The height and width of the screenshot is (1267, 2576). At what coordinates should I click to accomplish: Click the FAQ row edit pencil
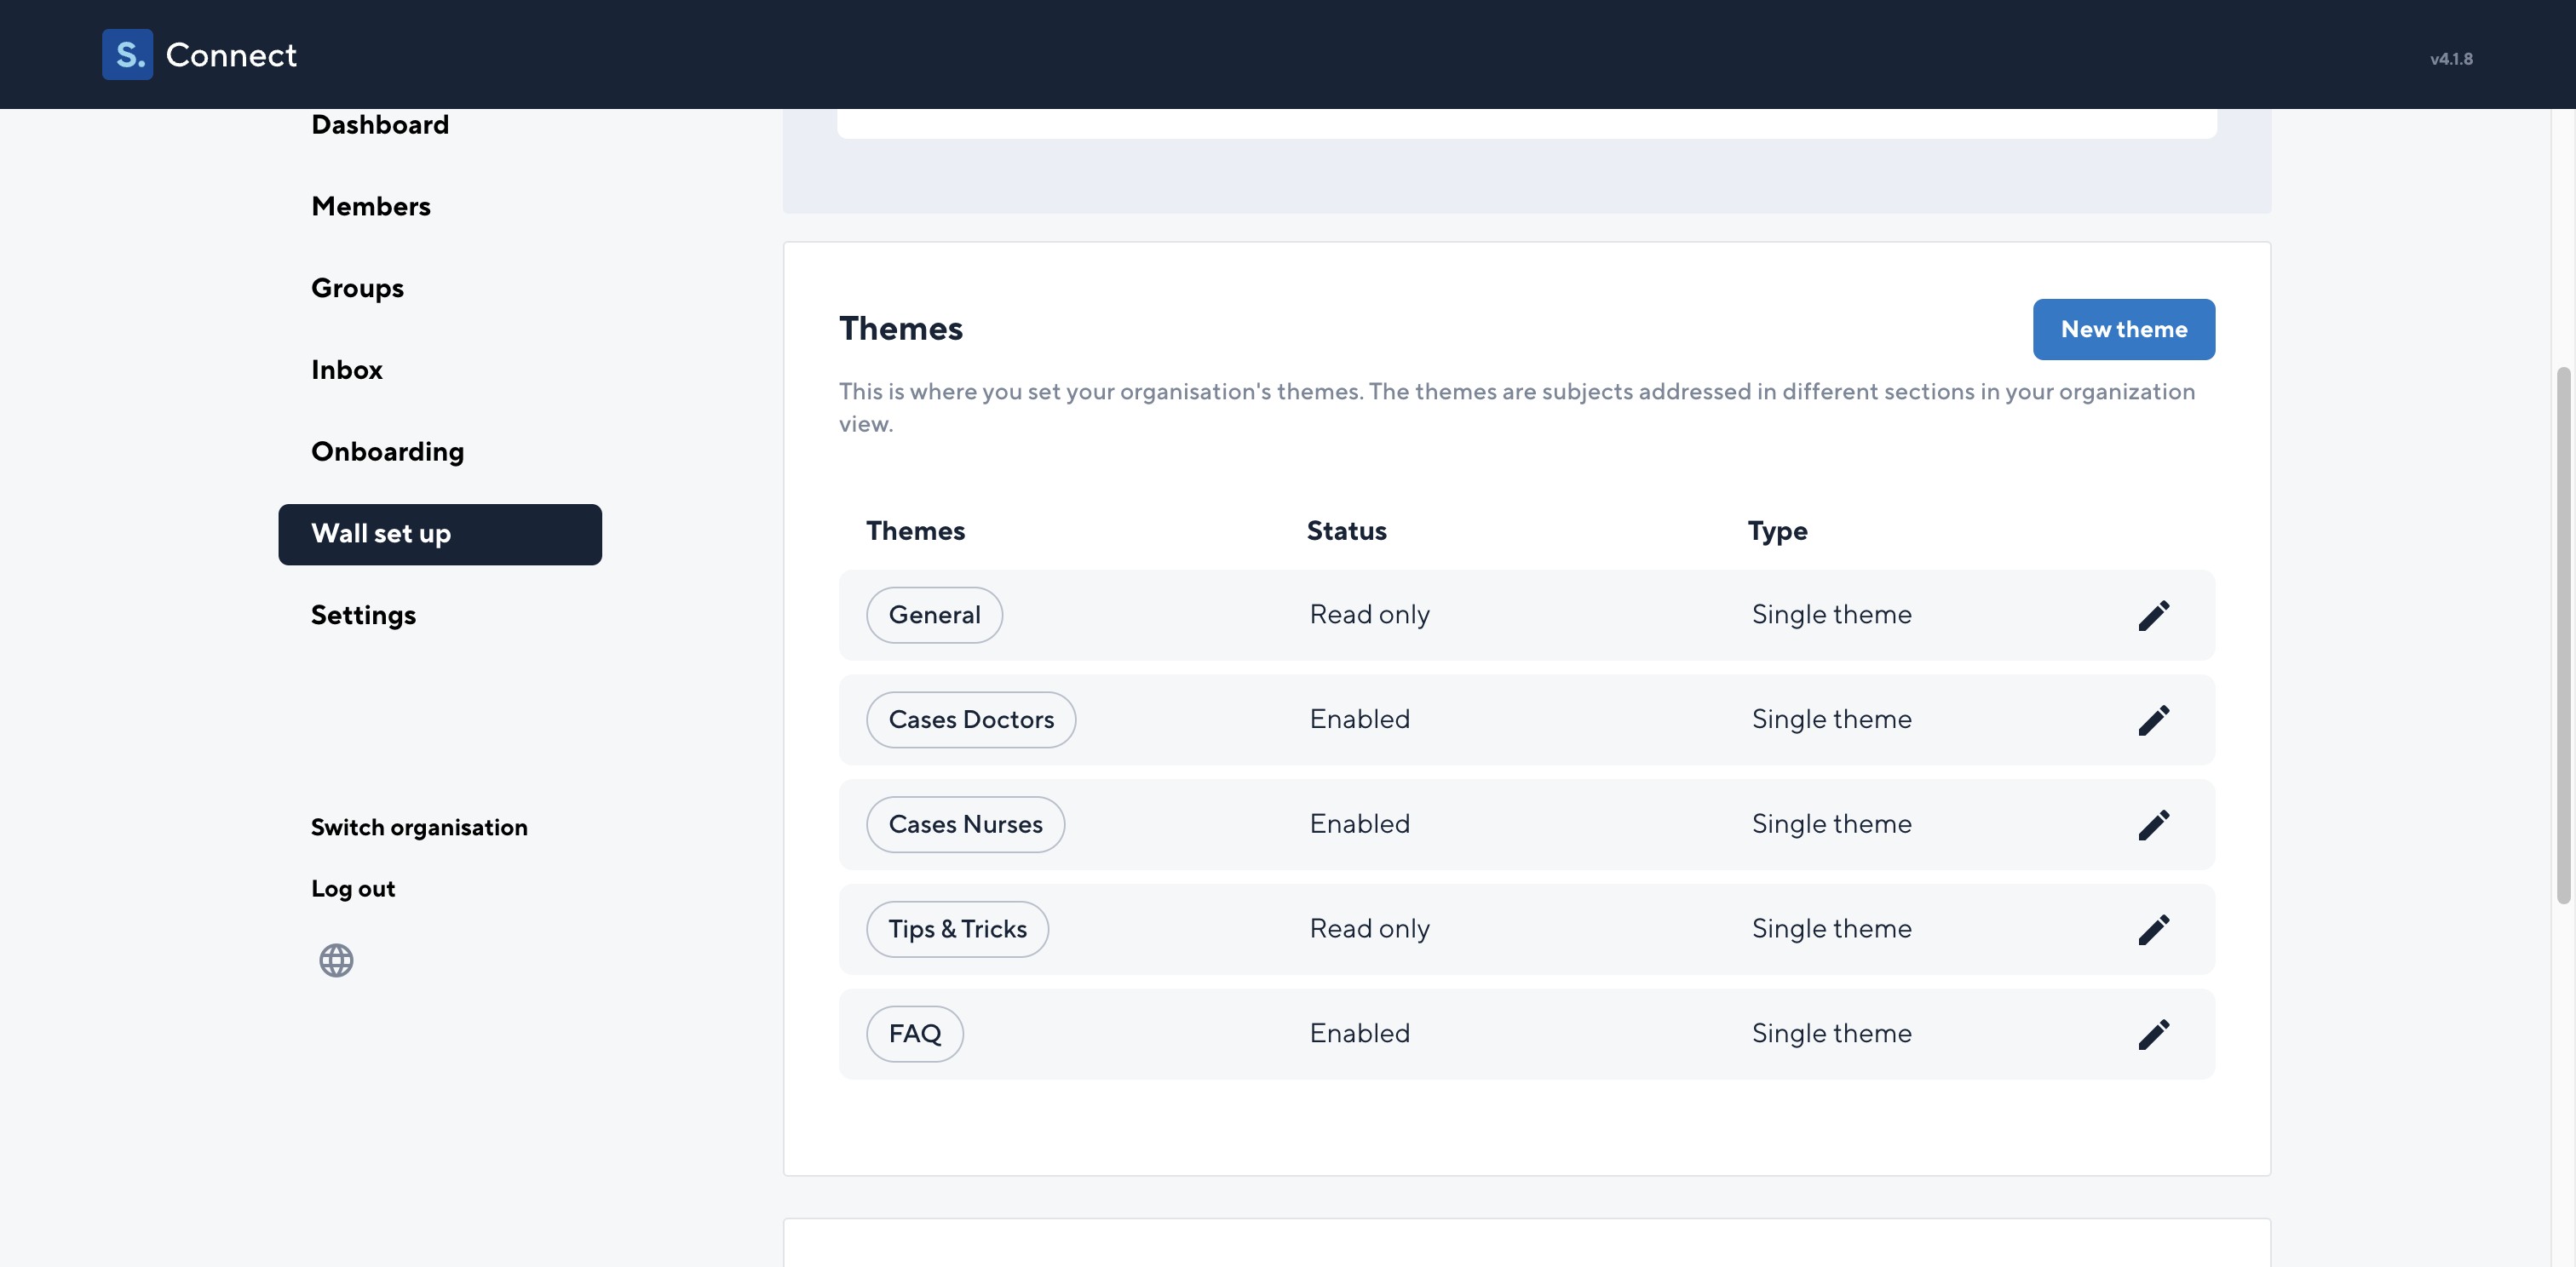(2153, 1035)
